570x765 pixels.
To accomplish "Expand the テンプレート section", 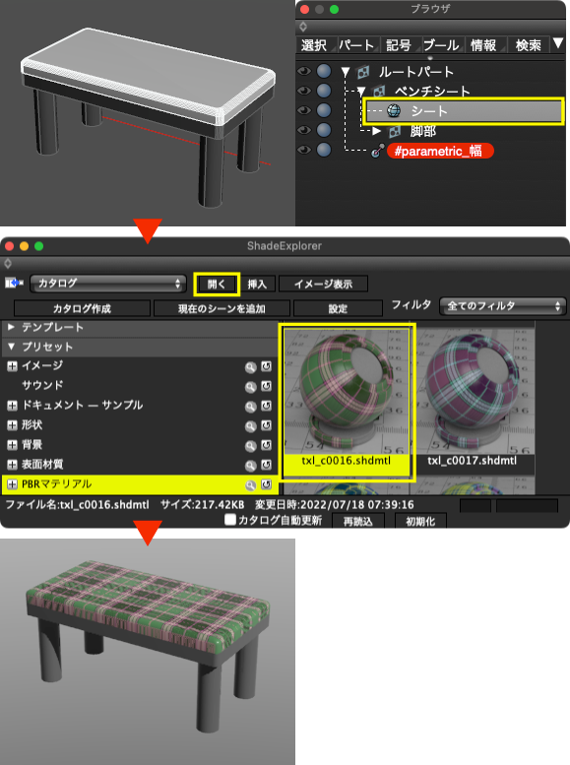I will tap(11, 327).
